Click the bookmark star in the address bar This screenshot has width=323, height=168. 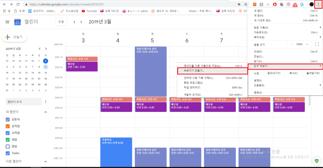click(x=246, y=4)
